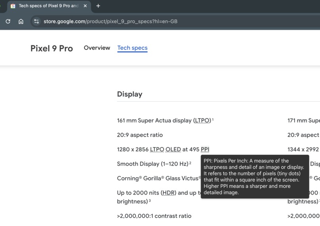Viewport: 320px width, 226px height.
Task: Click the HDR abbreviation in 2000 nits line
Action: pos(169,193)
